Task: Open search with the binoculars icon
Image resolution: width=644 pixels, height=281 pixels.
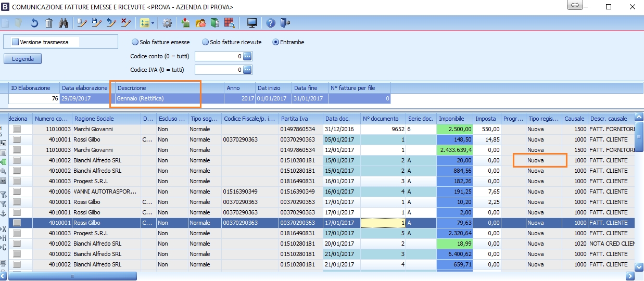Action: pyautogui.click(x=64, y=23)
